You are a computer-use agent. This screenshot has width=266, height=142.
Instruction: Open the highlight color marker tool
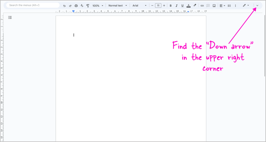195,5
